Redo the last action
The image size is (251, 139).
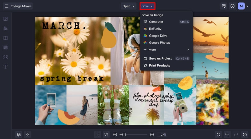tap(236, 135)
